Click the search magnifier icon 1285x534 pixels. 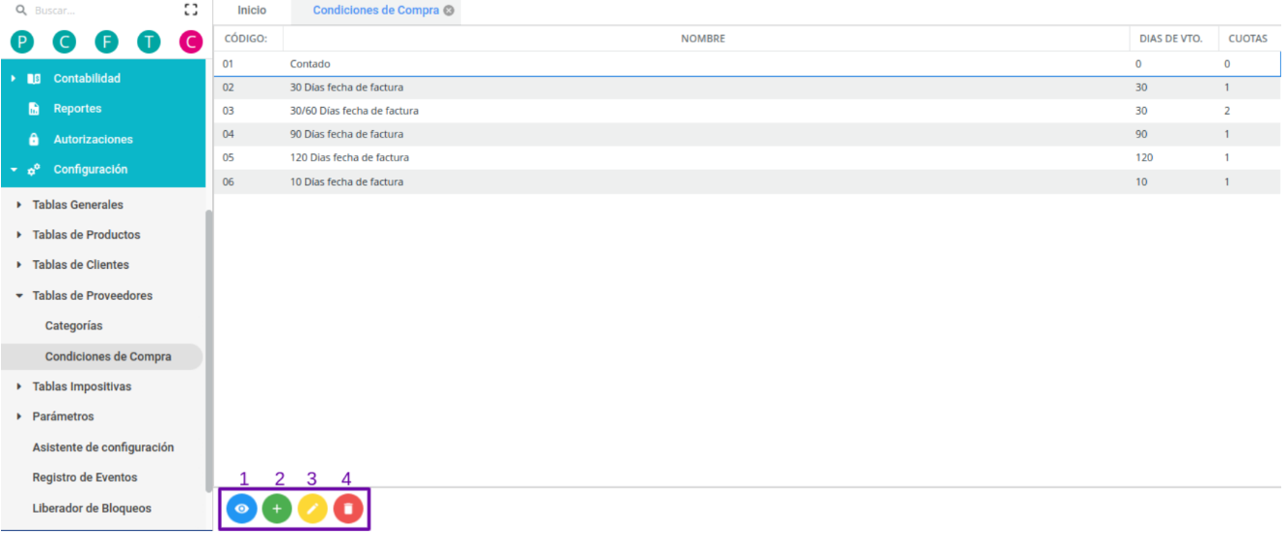point(21,11)
